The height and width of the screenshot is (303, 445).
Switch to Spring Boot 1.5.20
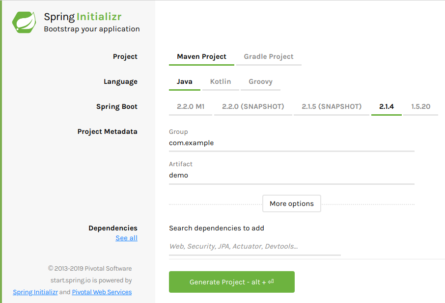tap(420, 106)
